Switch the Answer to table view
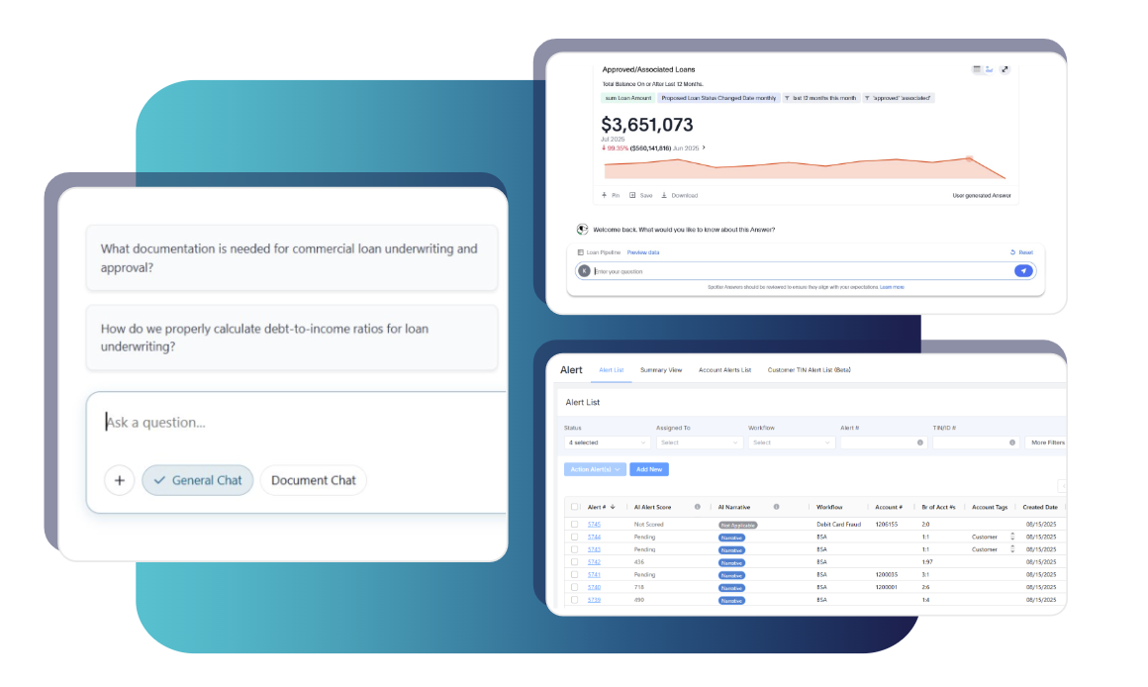This screenshot has width=1148, height=687. 977,68
